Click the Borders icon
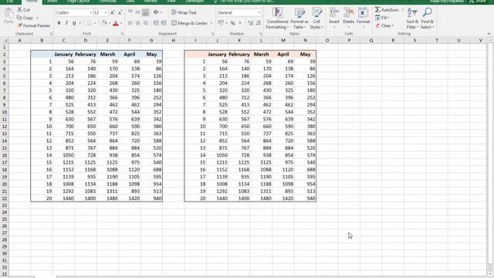494x278 pixels. [x=90, y=23]
